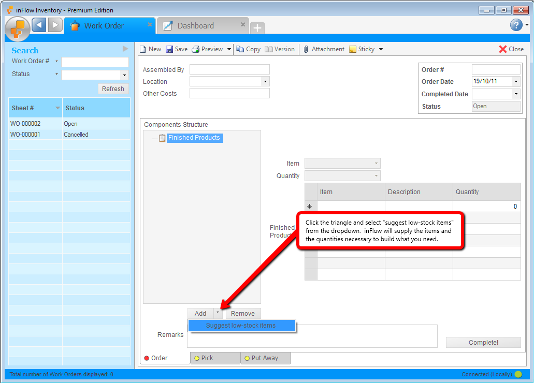Screen dimensions: 534x383
Task: Select work order WO-000002
Action: 69,124
